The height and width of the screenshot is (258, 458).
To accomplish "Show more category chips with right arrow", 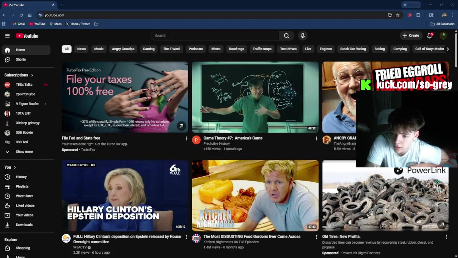I will pyautogui.click(x=447, y=49).
